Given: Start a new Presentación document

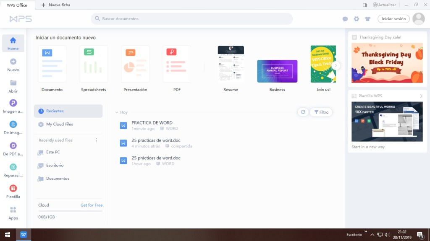Looking at the screenshot, I should 135,64.
